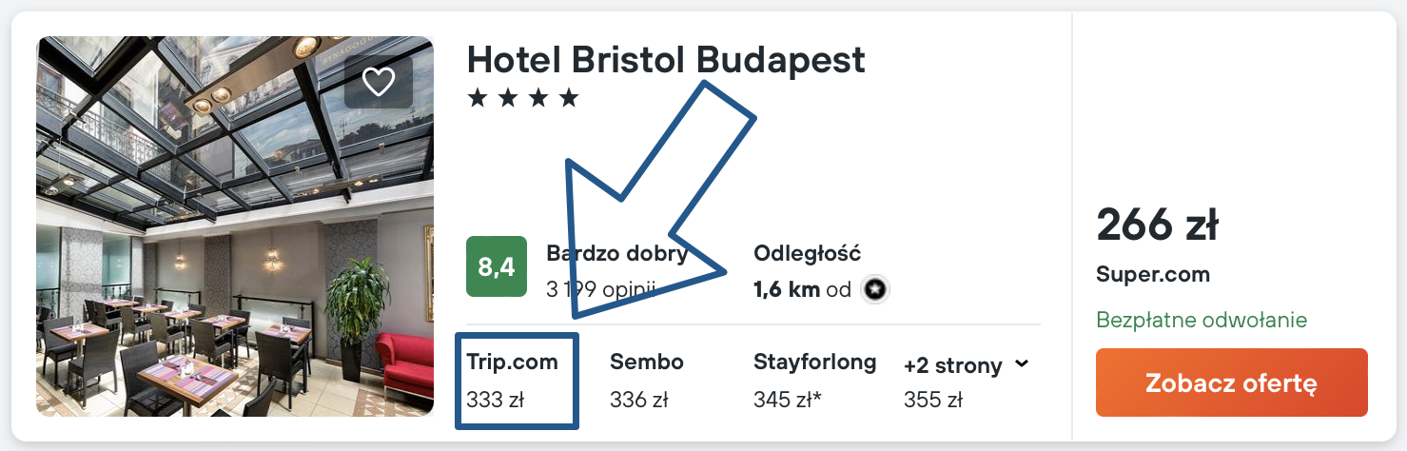This screenshot has width=1407, height=451.
Task: Click the Bezpłatne odwołanie label
Action: coord(1202,320)
